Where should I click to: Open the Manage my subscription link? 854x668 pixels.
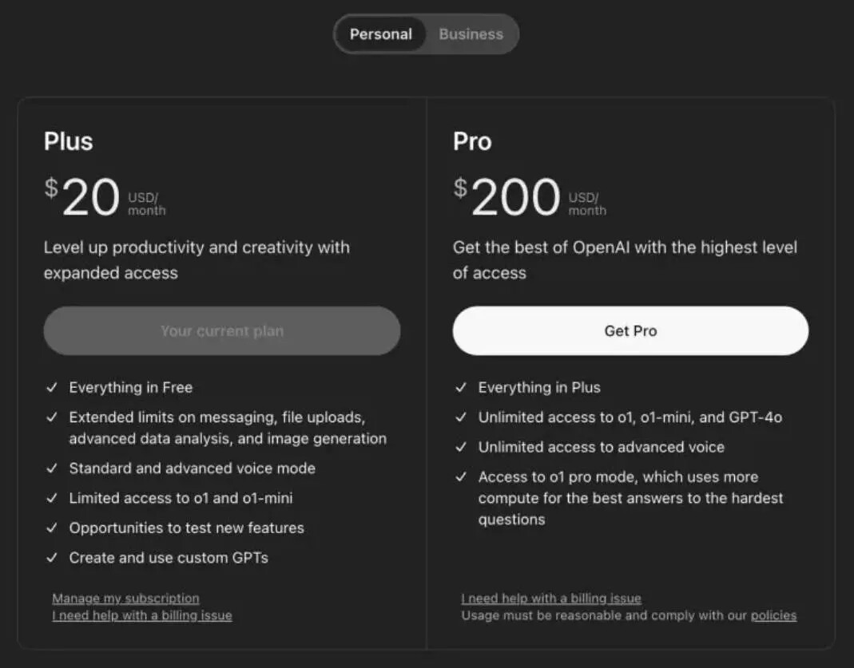(125, 598)
